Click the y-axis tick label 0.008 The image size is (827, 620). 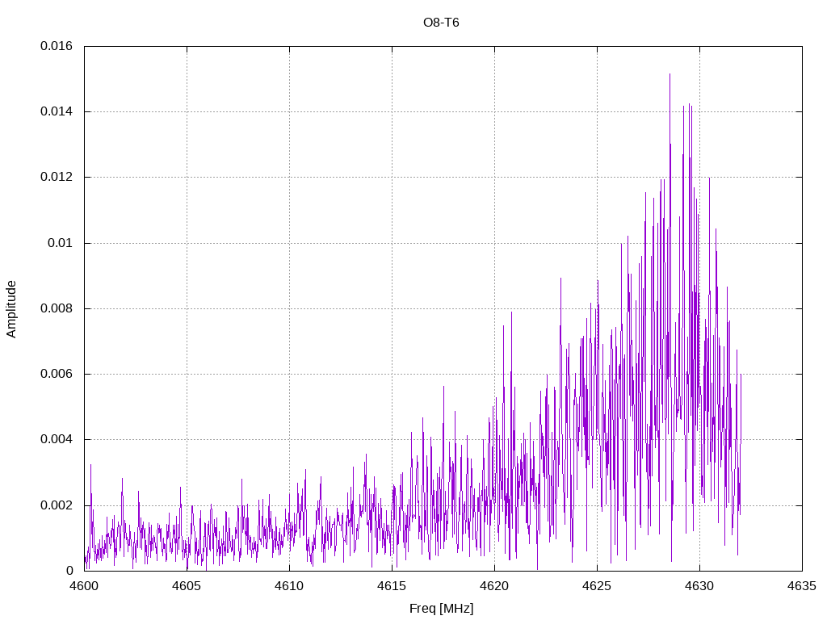point(57,308)
